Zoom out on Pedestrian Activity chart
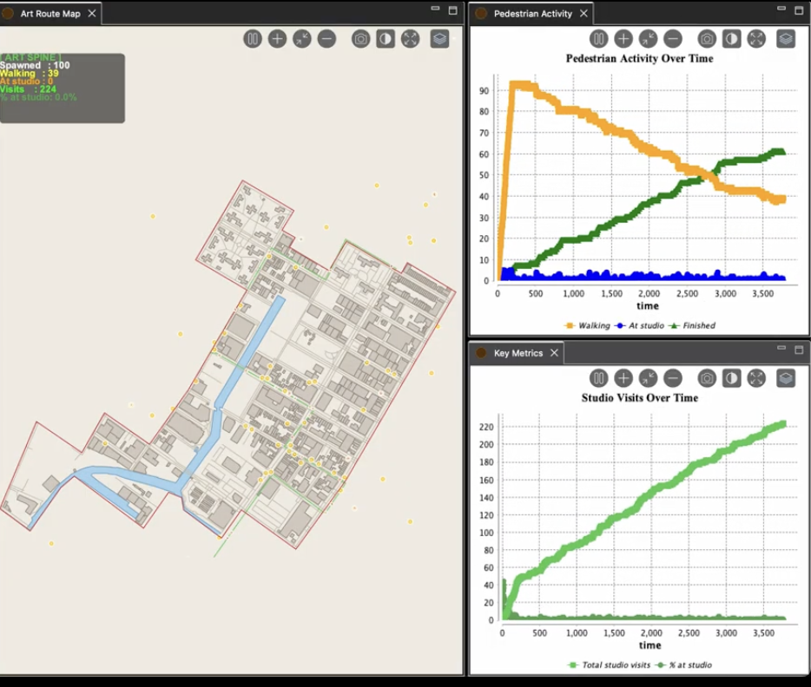This screenshot has height=687, width=811. click(673, 39)
